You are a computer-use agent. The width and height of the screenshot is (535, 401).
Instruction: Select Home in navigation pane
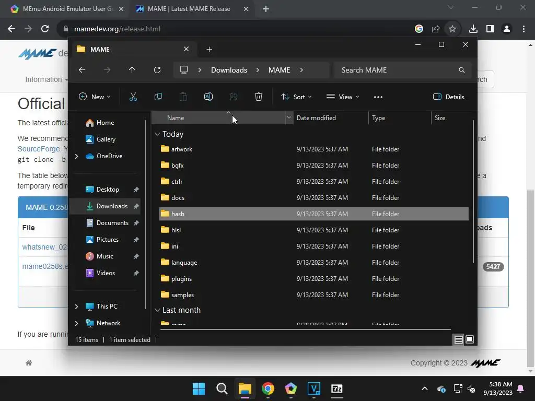pyautogui.click(x=105, y=123)
